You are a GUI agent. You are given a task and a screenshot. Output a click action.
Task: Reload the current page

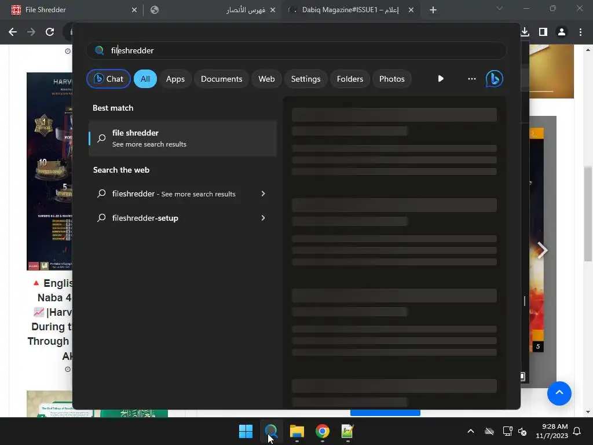click(x=50, y=32)
